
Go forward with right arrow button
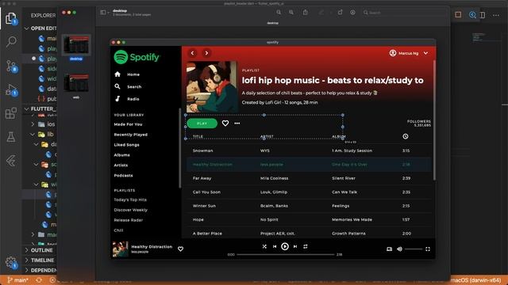pyautogui.click(x=206, y=53)
